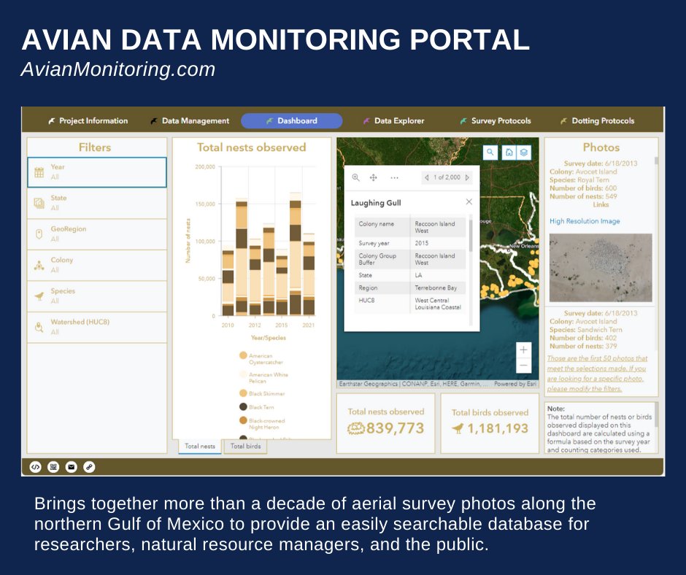The width and height of the screenshot is (686, 575).
Task: Open the High Resolution Image link
Action: pyautogui.click(x=585, y=221)
